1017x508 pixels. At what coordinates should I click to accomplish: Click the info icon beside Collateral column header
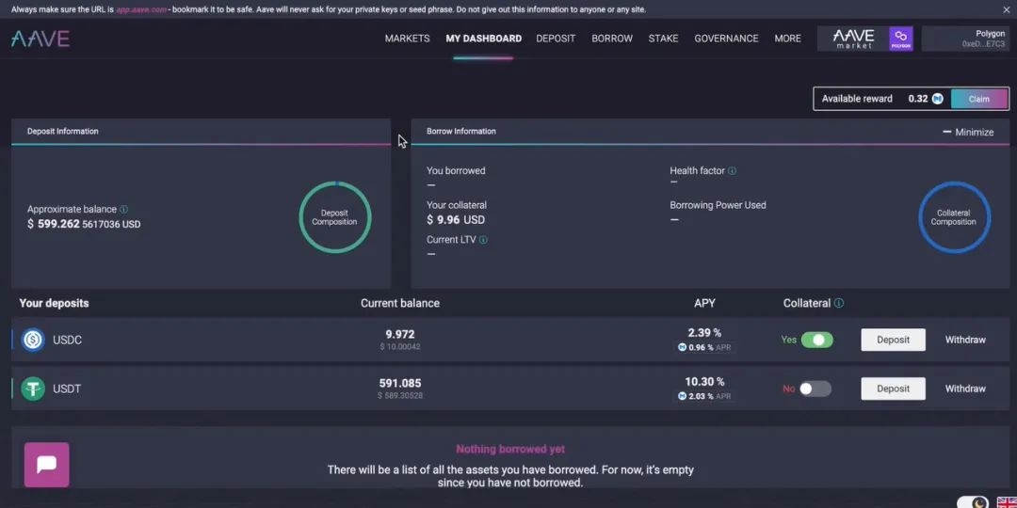click(839, 304)
